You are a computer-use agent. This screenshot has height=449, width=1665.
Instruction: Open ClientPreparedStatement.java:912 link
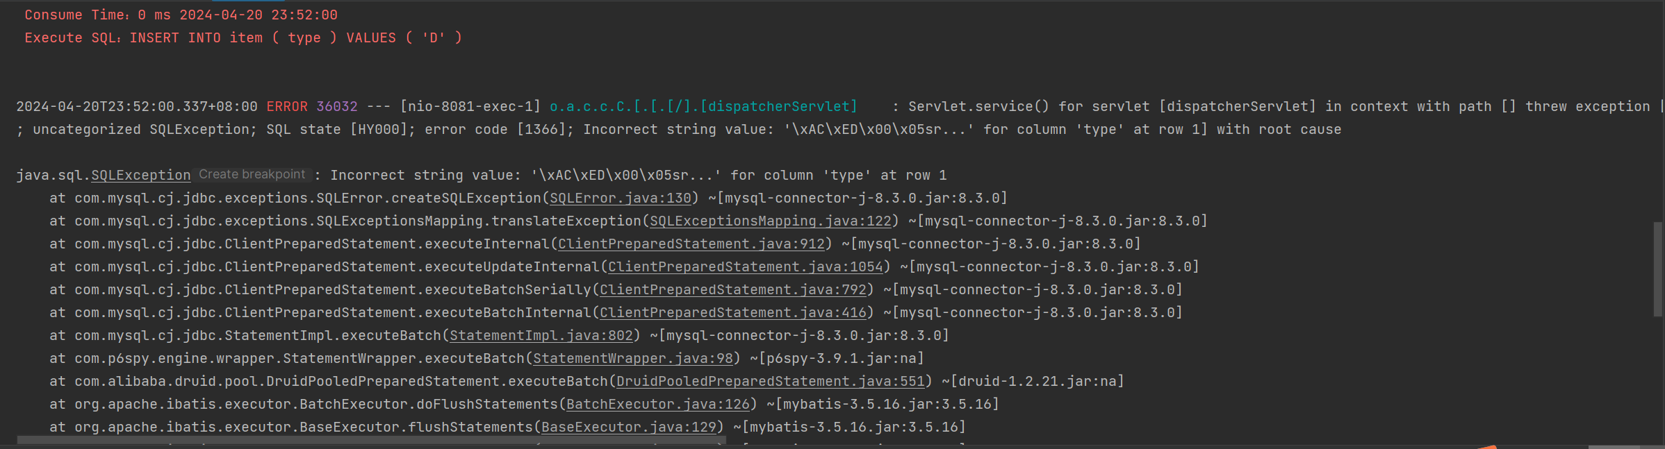click(691, 244)
